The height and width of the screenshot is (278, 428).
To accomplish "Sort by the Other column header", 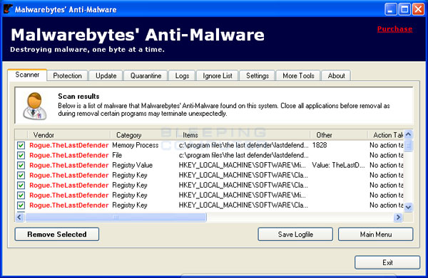I will (x=338, y=135).
